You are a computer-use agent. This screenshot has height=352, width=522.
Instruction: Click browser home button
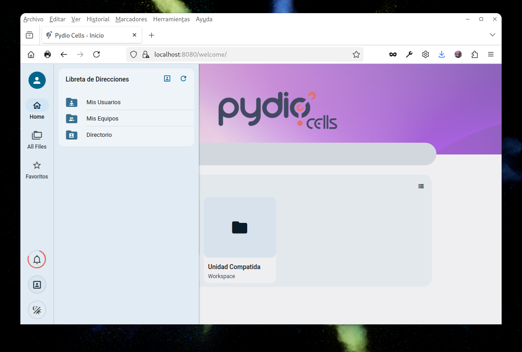(31, 54)
